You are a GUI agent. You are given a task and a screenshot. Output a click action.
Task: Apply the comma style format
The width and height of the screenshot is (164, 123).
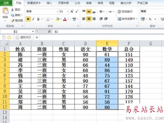[x=155, y=19]
